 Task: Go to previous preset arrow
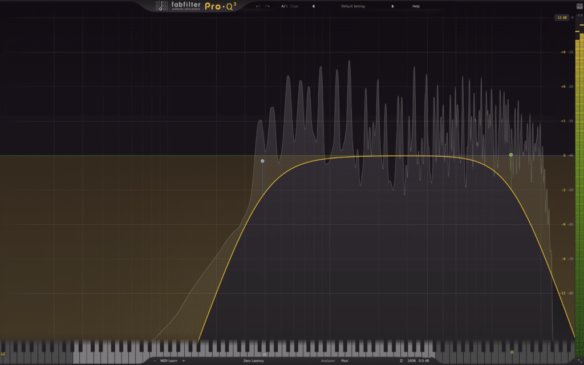(x=314, y=6)
